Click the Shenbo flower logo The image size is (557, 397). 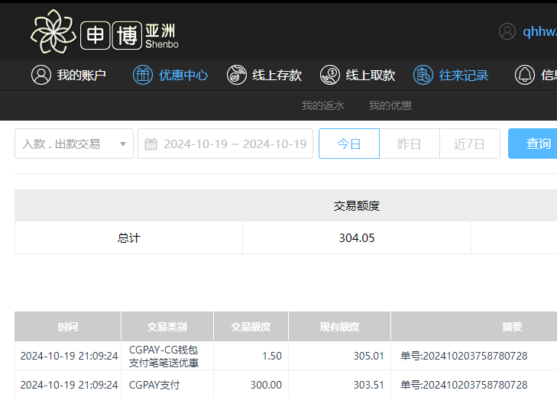tap(53, 32)
